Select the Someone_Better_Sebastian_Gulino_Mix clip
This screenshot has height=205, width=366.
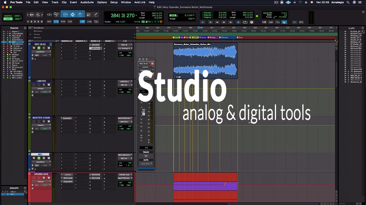point(205,61)
